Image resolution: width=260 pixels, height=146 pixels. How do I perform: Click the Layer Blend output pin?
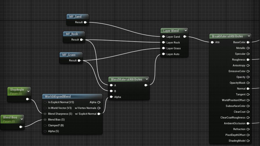pos(185,36)
